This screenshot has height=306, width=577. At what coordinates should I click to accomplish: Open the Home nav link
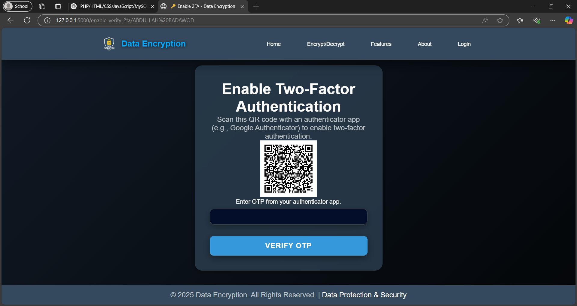(x=273, y=44)
